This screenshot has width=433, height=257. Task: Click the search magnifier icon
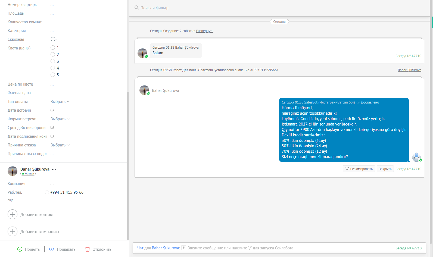point(136,8)
